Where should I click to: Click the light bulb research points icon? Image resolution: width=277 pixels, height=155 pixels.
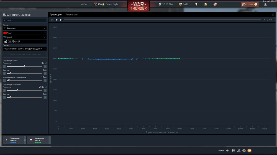pyautogui.click(x=196, y=4)
